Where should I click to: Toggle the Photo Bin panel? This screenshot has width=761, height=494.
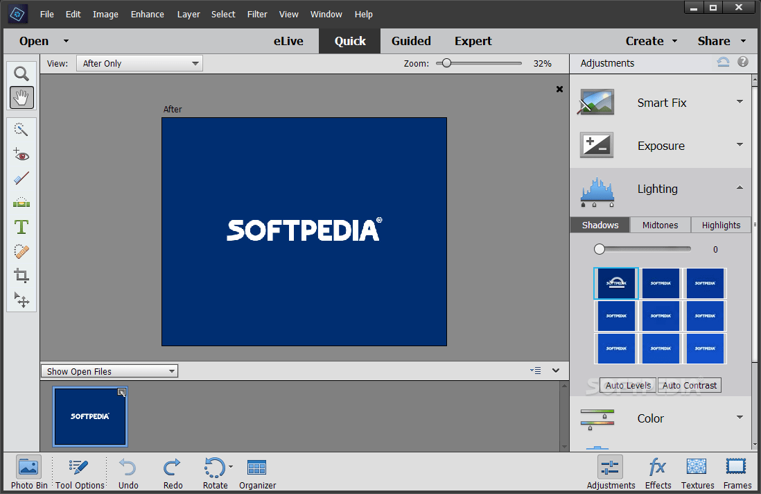[x=29, y=472]
